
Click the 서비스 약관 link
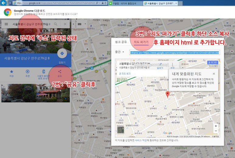tap(141, 140)
